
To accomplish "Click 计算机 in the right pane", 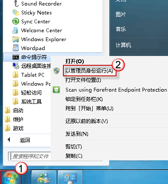I will coord(123,45).
